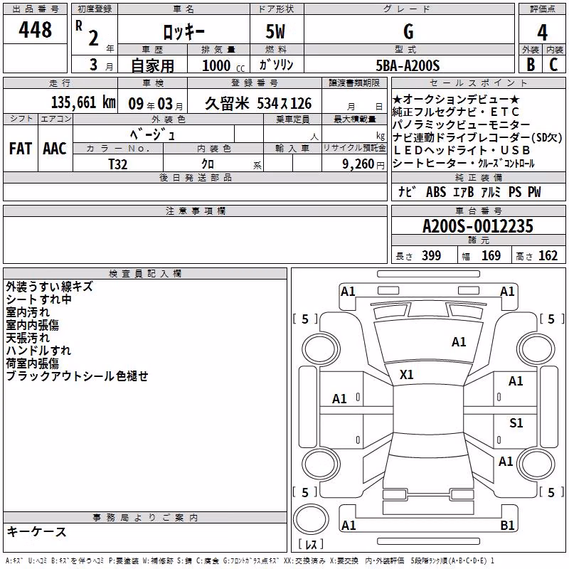Click the inspector note 外装うすい線キズ
Screen dimensions: 569x569
(49, 287)
